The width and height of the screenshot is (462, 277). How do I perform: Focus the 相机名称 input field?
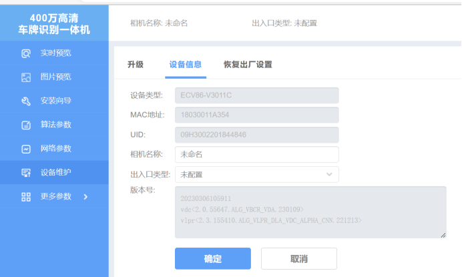(256, 154)
